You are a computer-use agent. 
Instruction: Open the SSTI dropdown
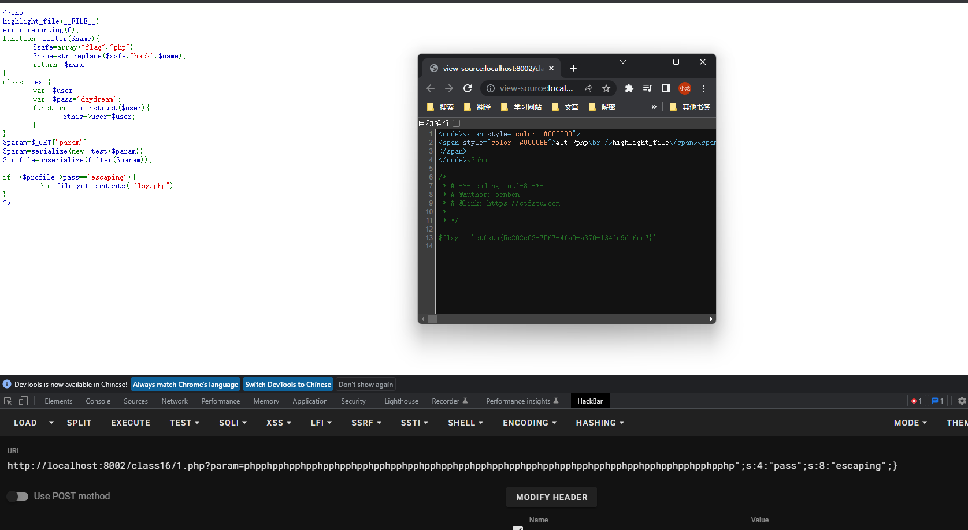pyautogui.click(x=414, y=423)
